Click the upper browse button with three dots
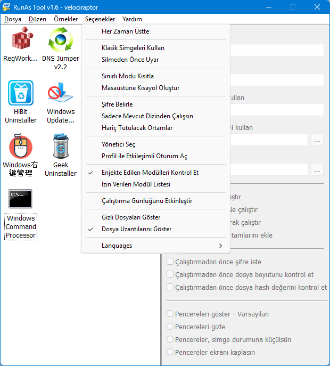This screenshot has width=330, height=366. (x=317, y=140)
